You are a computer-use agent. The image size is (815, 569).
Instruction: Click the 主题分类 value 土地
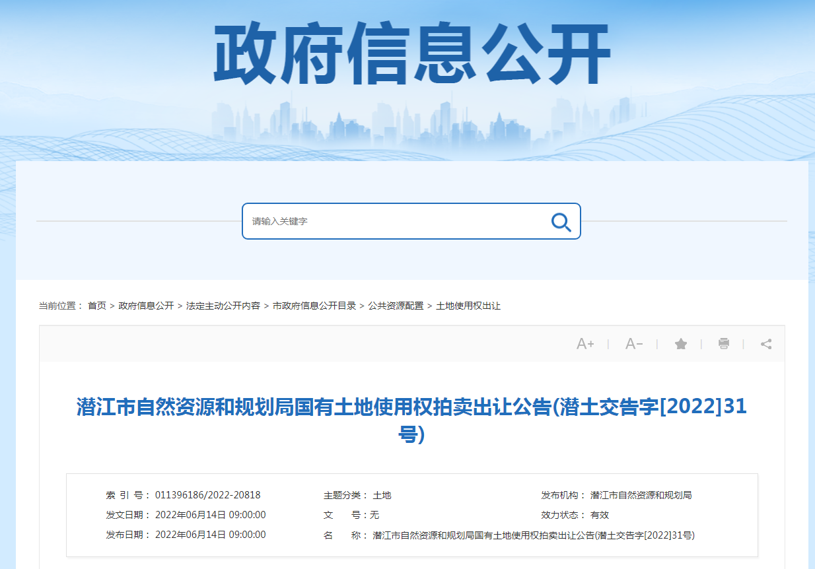pyautogui.click(x=382, y=495)
